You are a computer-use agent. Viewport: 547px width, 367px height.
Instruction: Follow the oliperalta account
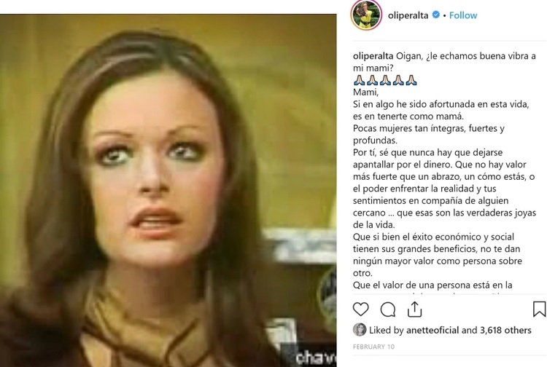(463, 15)
